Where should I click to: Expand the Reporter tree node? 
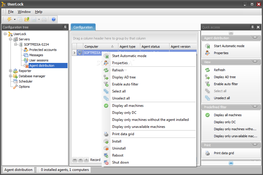pos(11,71)
